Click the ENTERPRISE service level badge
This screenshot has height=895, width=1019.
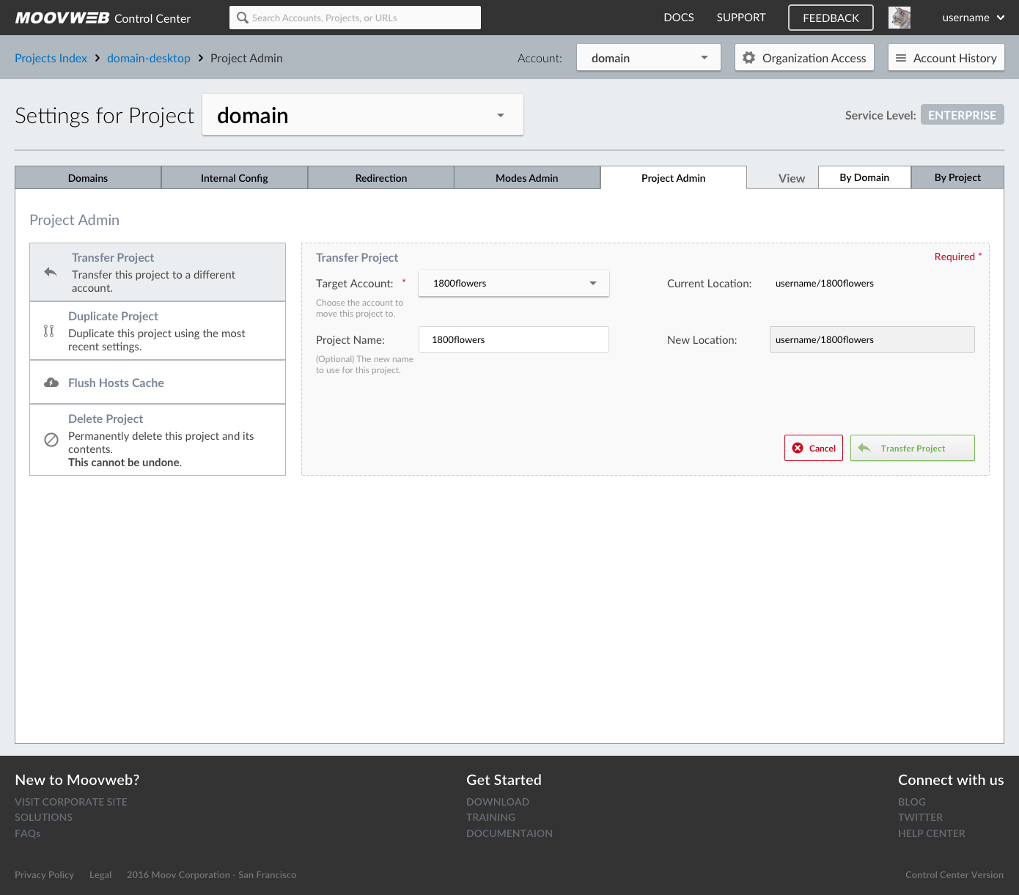(962, 115)
